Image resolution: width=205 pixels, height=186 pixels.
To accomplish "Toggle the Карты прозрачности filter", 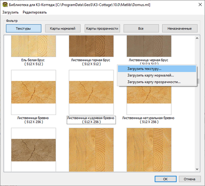I will click(x=102, y=28).
